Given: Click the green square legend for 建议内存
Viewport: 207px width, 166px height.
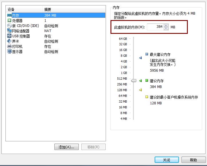Looking at the screenshot, I should click(x=147, y=80).
